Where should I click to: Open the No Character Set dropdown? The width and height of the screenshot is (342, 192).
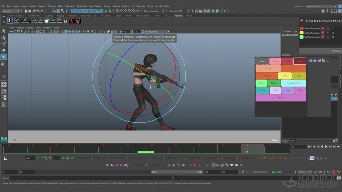click(262, 172)
